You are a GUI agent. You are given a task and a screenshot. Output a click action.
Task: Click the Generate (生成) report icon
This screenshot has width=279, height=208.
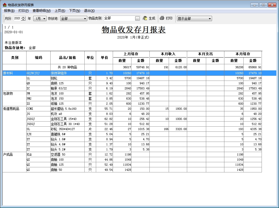145,18
